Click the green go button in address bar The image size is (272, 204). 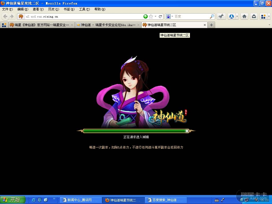145,16
